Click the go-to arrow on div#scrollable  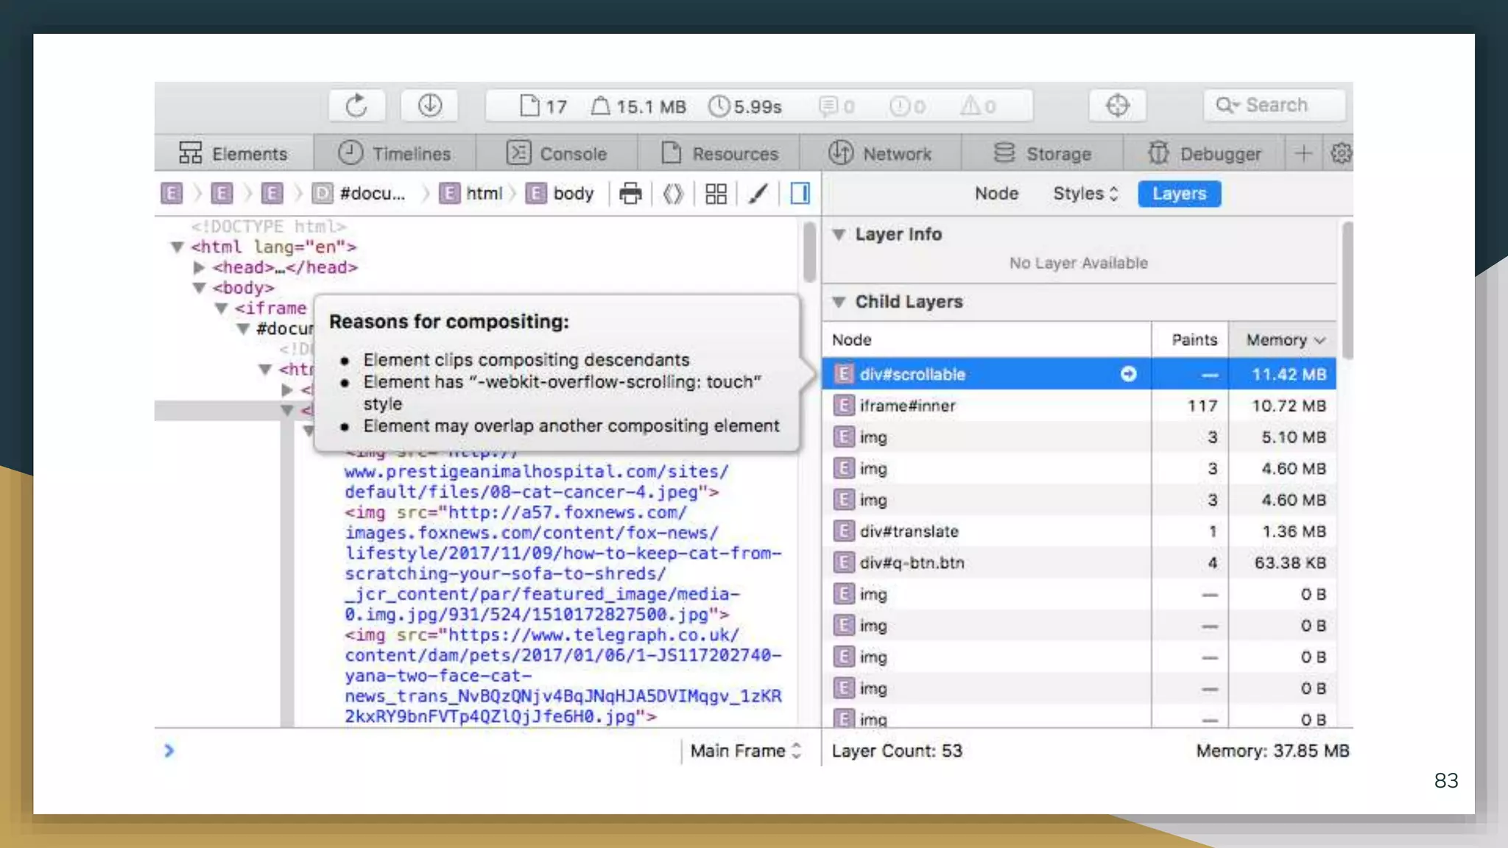click(x=1128, y=374)
